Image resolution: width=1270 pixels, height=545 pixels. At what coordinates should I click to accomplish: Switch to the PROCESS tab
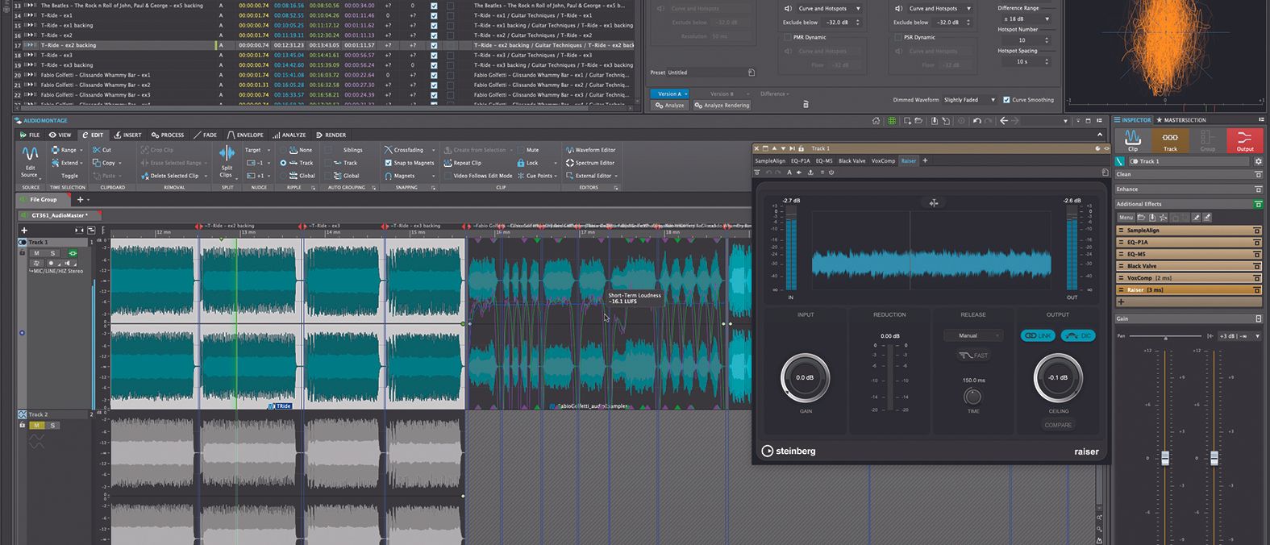pos(168,135)
